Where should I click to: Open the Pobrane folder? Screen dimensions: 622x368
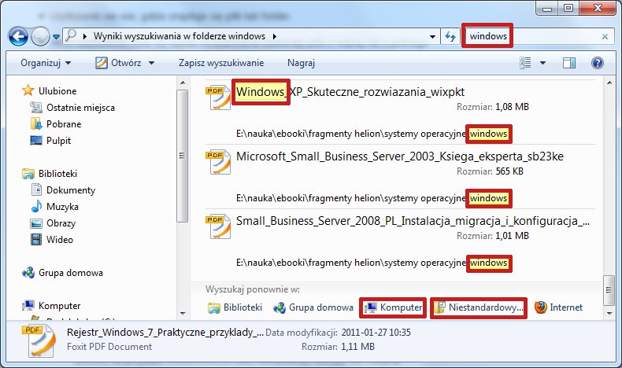[x=64, y=124]
